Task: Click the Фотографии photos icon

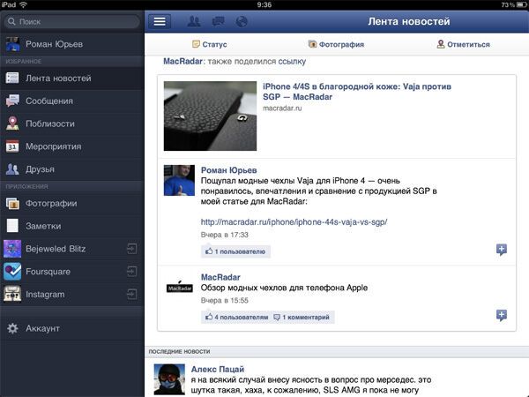Action: 12,203
